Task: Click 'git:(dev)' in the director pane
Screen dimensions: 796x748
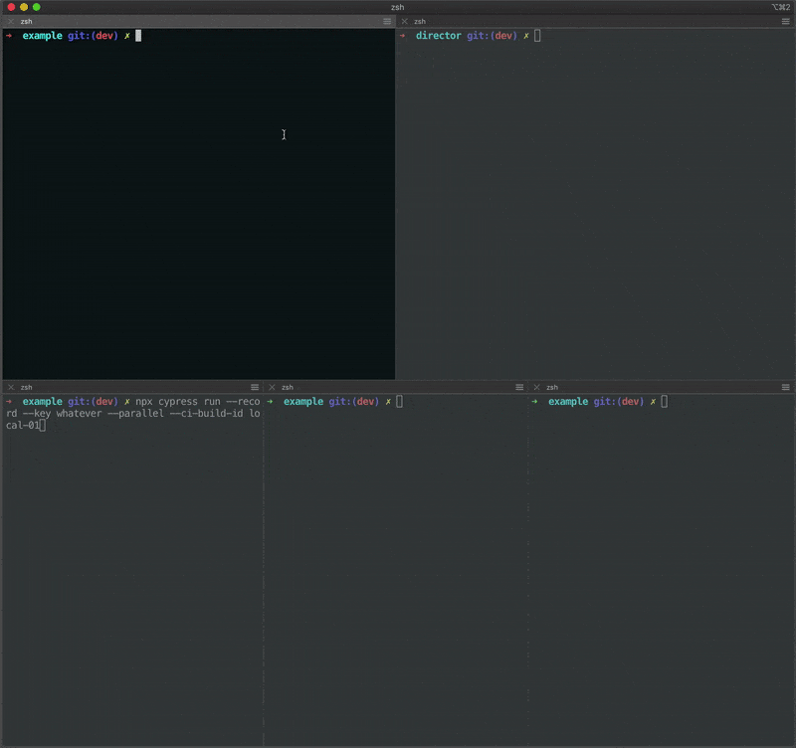Action: tap(492, 36)
